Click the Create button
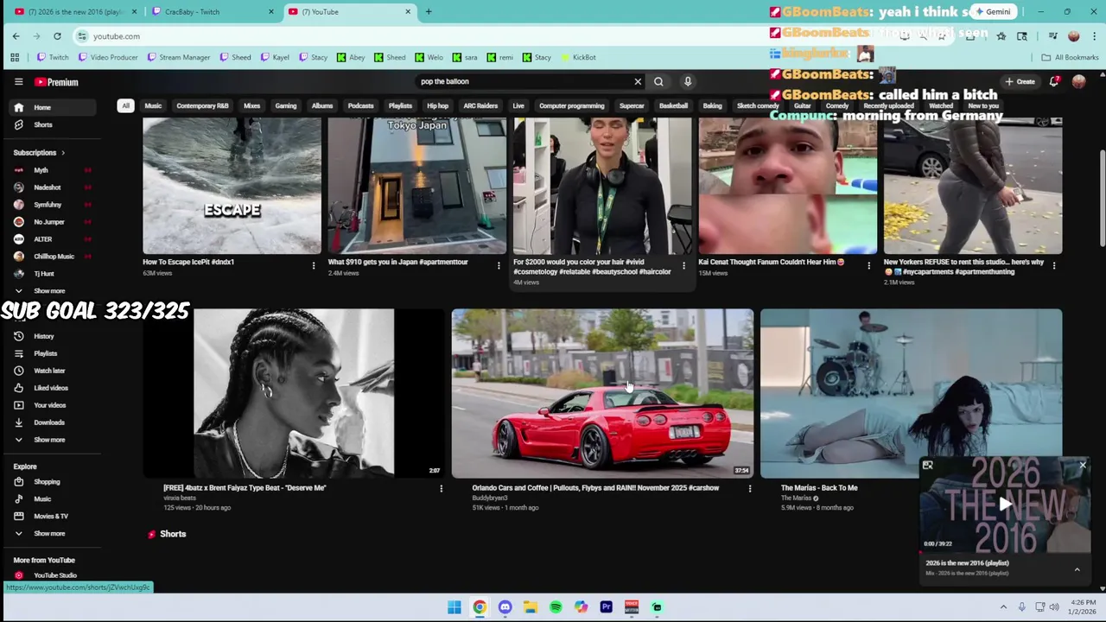The width and height of the screenshot is (1106, 622). [x=1020, y=81]
